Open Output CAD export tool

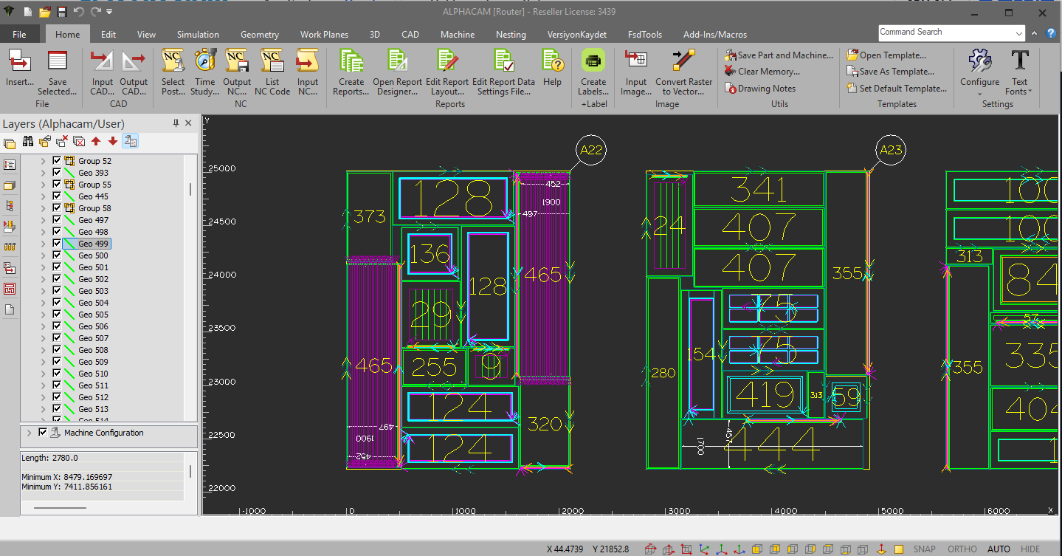click(134, 62)
